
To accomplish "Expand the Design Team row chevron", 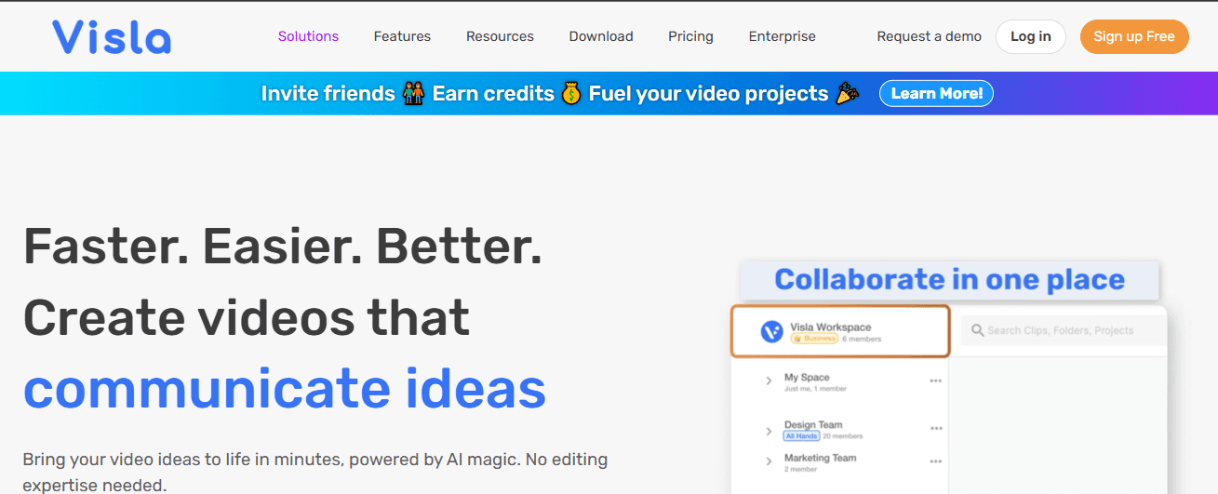I will 769,431.
